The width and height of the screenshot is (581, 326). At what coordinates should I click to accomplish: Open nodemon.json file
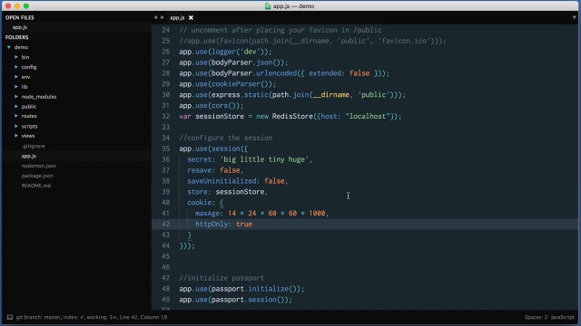pyautogui.click(x=39, y=166)
